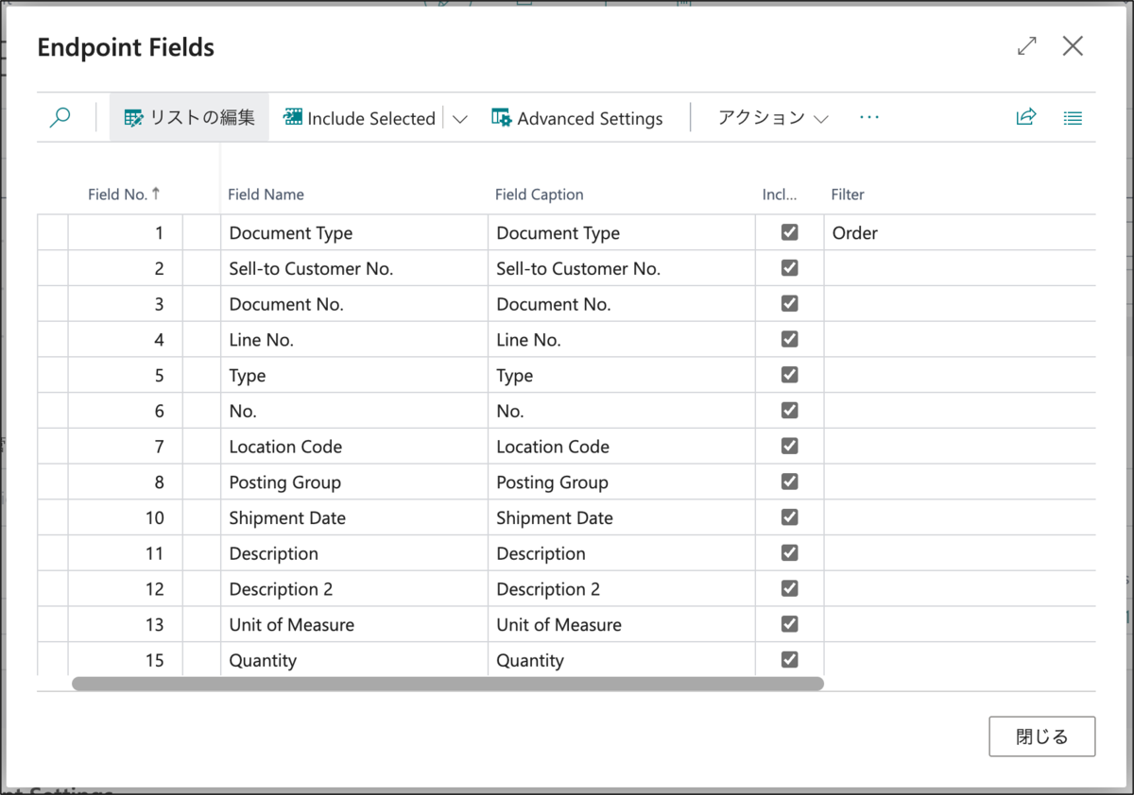Select Sell-to Customer No. field name cell
Image resolution: width=1134 pixels, height=795 pixels.
click(x=354, y=269)
